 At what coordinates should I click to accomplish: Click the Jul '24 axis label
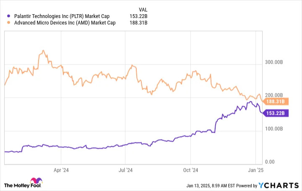click(125, 170)
